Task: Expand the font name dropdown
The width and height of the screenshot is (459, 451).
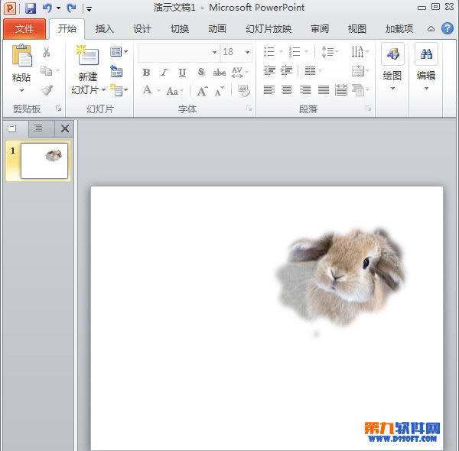Action: click(214, 52)
